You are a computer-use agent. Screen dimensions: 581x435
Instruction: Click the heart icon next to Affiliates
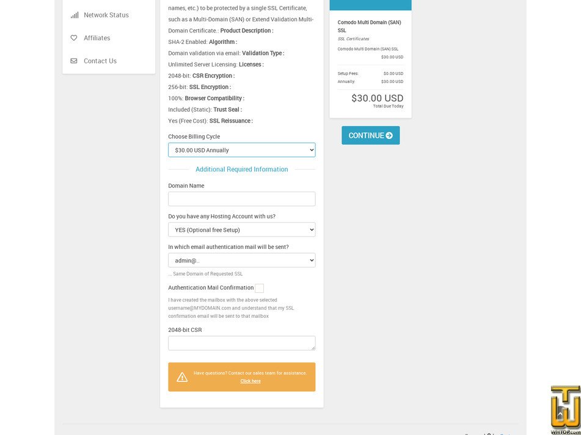tap(73, 38)
